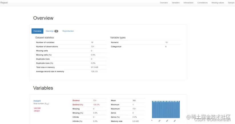The height and width of the screenshot is (124, 235).
Task: Click the Mean statistic label
Action: [x=113, y=100]
